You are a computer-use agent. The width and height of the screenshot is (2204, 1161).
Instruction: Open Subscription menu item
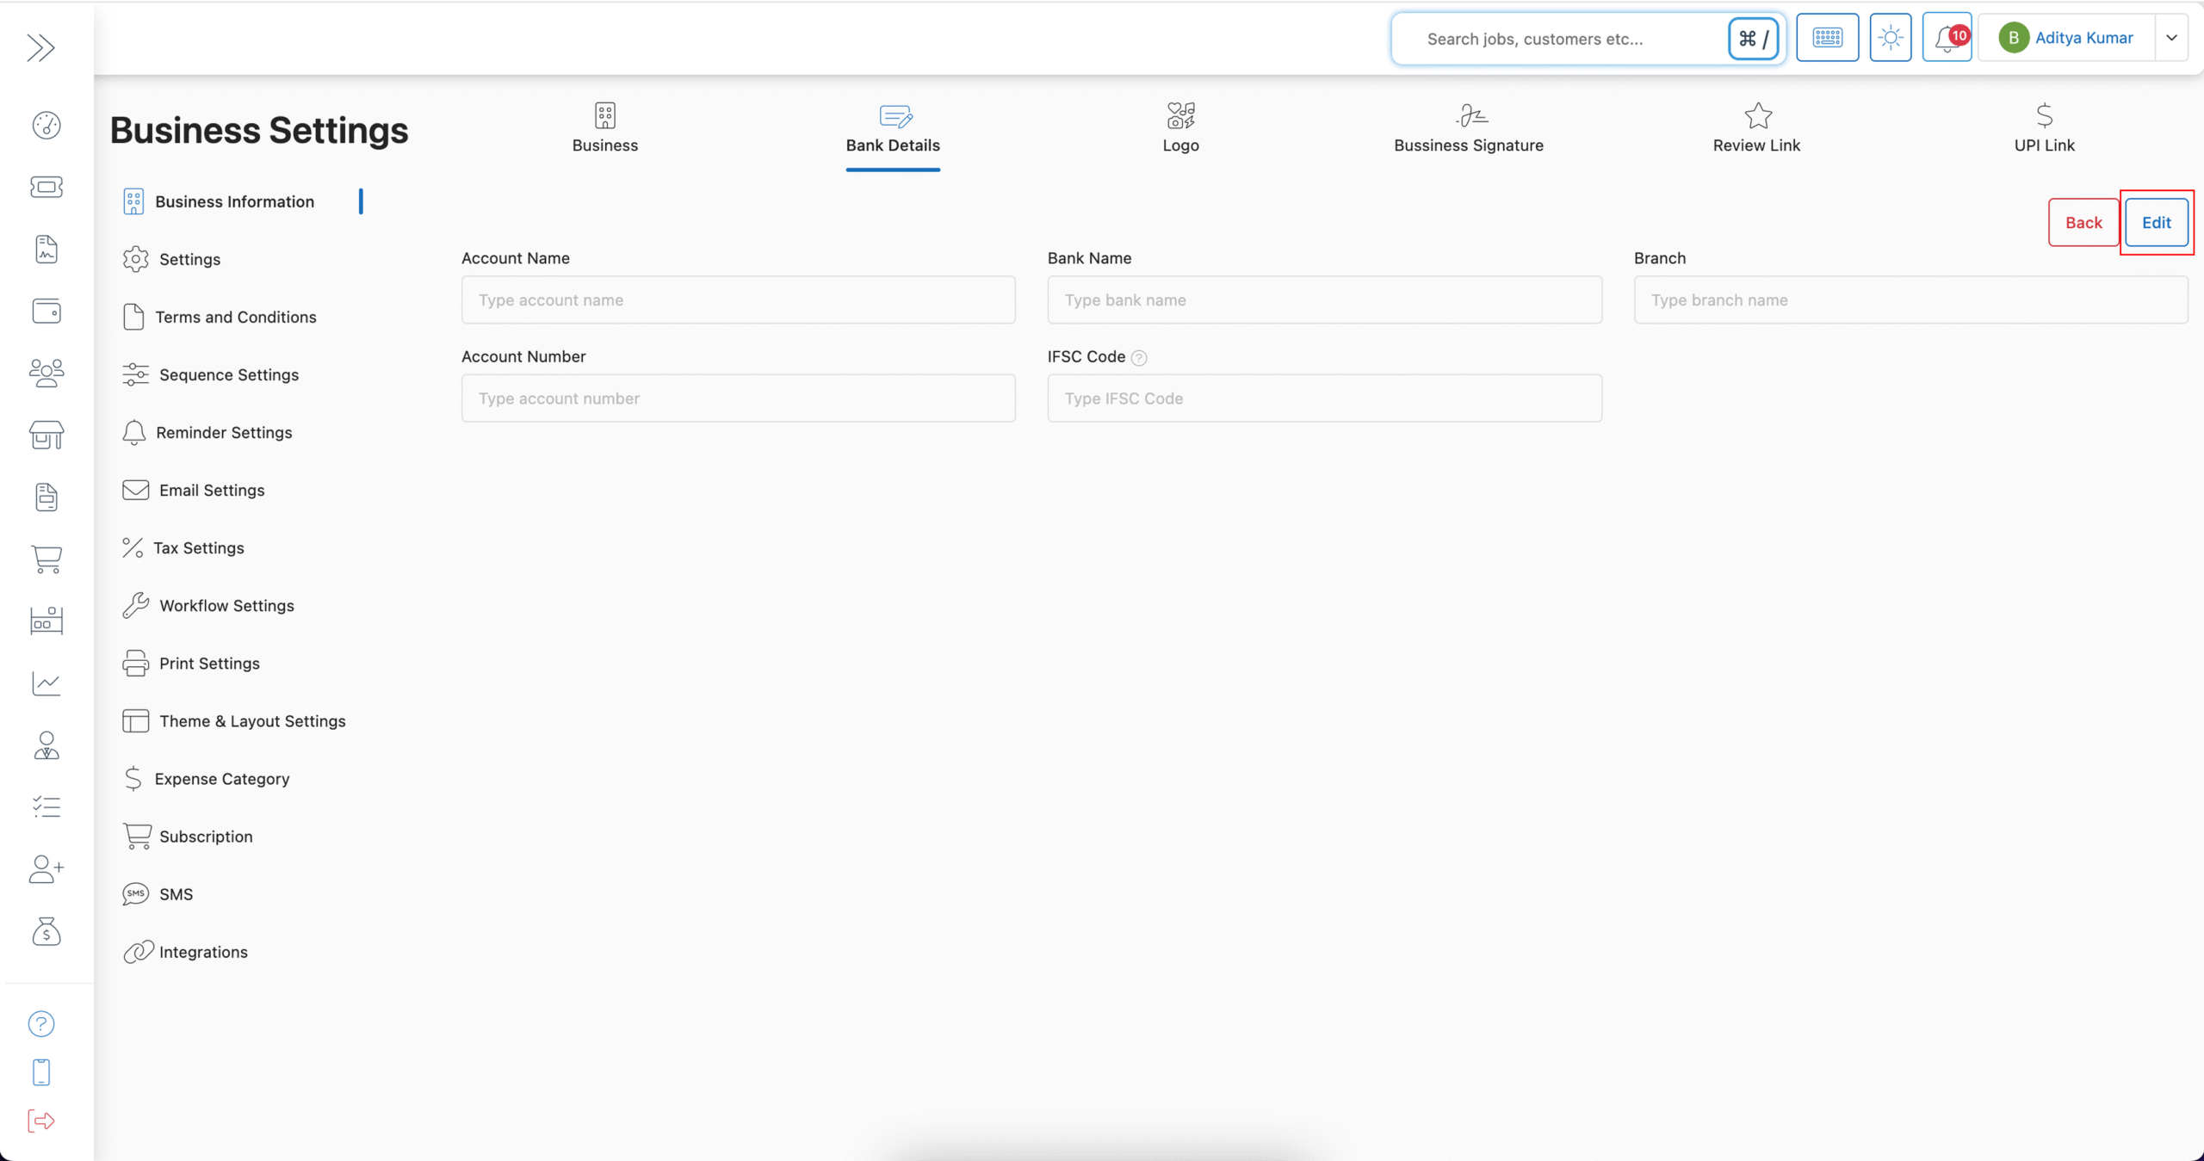pos(189,836)
